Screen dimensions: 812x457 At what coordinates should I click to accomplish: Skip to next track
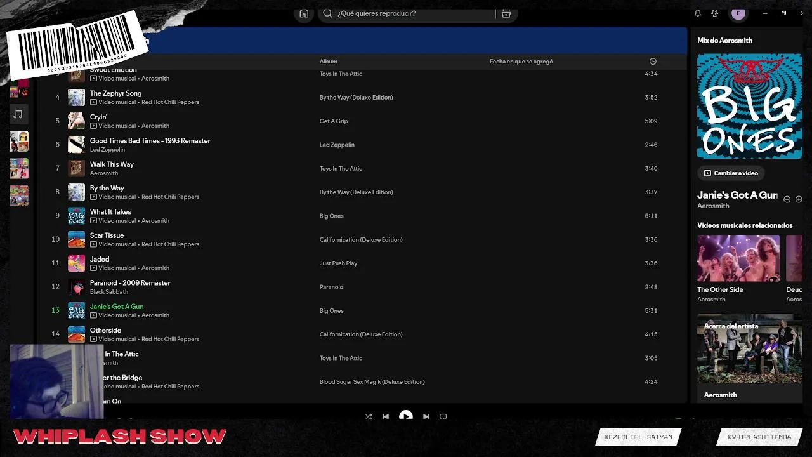426,416
